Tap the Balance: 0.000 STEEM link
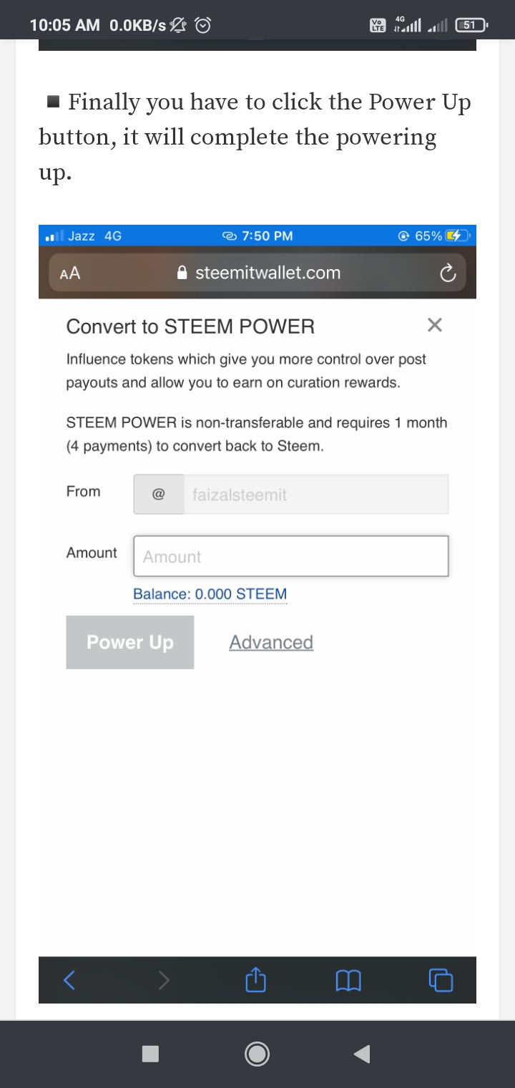The image size is (515, 1088). click(210, 594)
